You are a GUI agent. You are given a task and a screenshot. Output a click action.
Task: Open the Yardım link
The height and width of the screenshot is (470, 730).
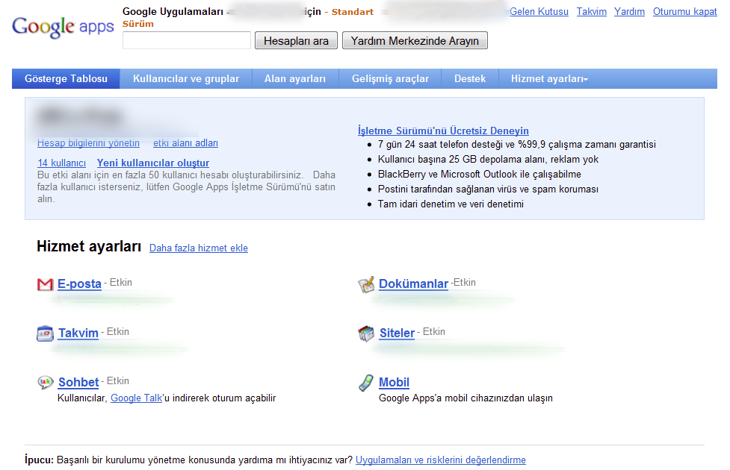click(629, 12)
